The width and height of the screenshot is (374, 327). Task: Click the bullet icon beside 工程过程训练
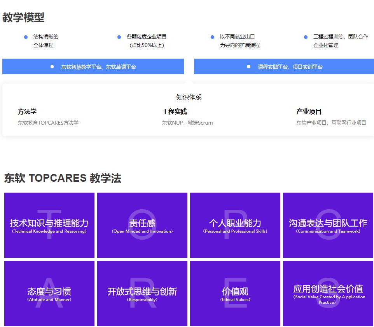pos(305,37)
